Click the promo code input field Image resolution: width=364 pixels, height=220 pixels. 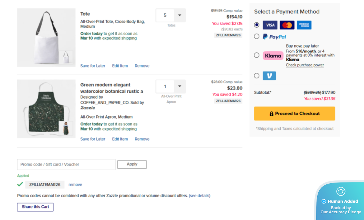point(66,164)
